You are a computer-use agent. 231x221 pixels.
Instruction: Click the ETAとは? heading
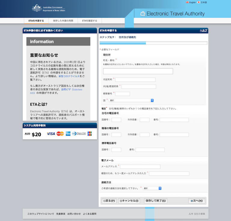(x=38, y=104)
